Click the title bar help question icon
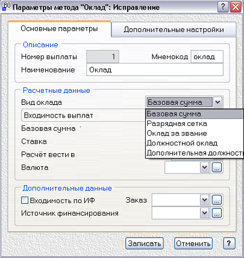 pos(223,7)
